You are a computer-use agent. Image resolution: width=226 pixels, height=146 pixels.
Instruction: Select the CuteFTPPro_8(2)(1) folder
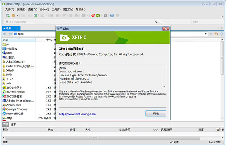[x=18, y=66]
